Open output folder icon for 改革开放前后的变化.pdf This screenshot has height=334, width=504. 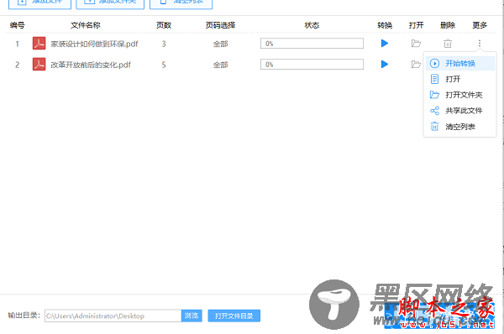point(416,65)
